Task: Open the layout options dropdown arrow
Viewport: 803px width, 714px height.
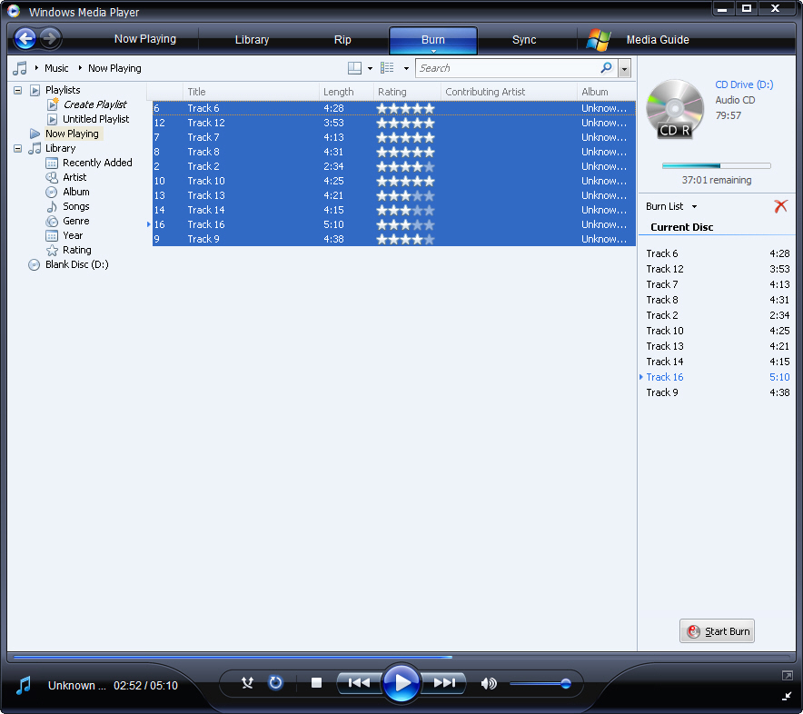Action: pos(370,69)
